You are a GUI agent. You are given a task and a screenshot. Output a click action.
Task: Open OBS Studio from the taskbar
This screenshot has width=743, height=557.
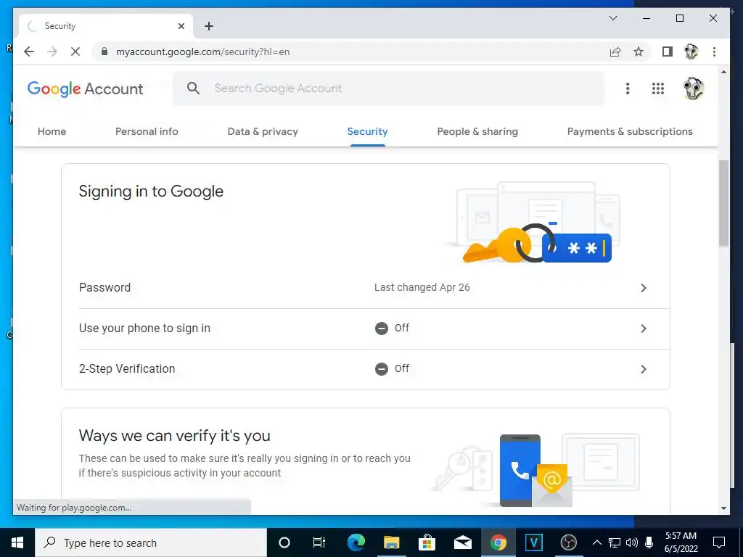[569, 542]
